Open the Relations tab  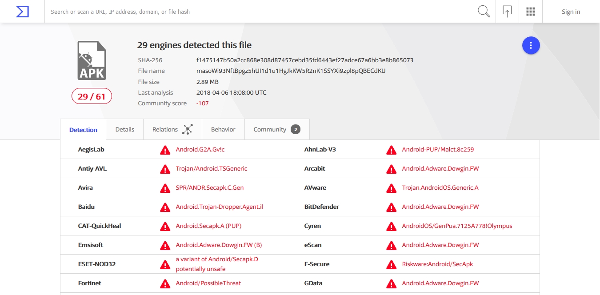coord(173,129)
